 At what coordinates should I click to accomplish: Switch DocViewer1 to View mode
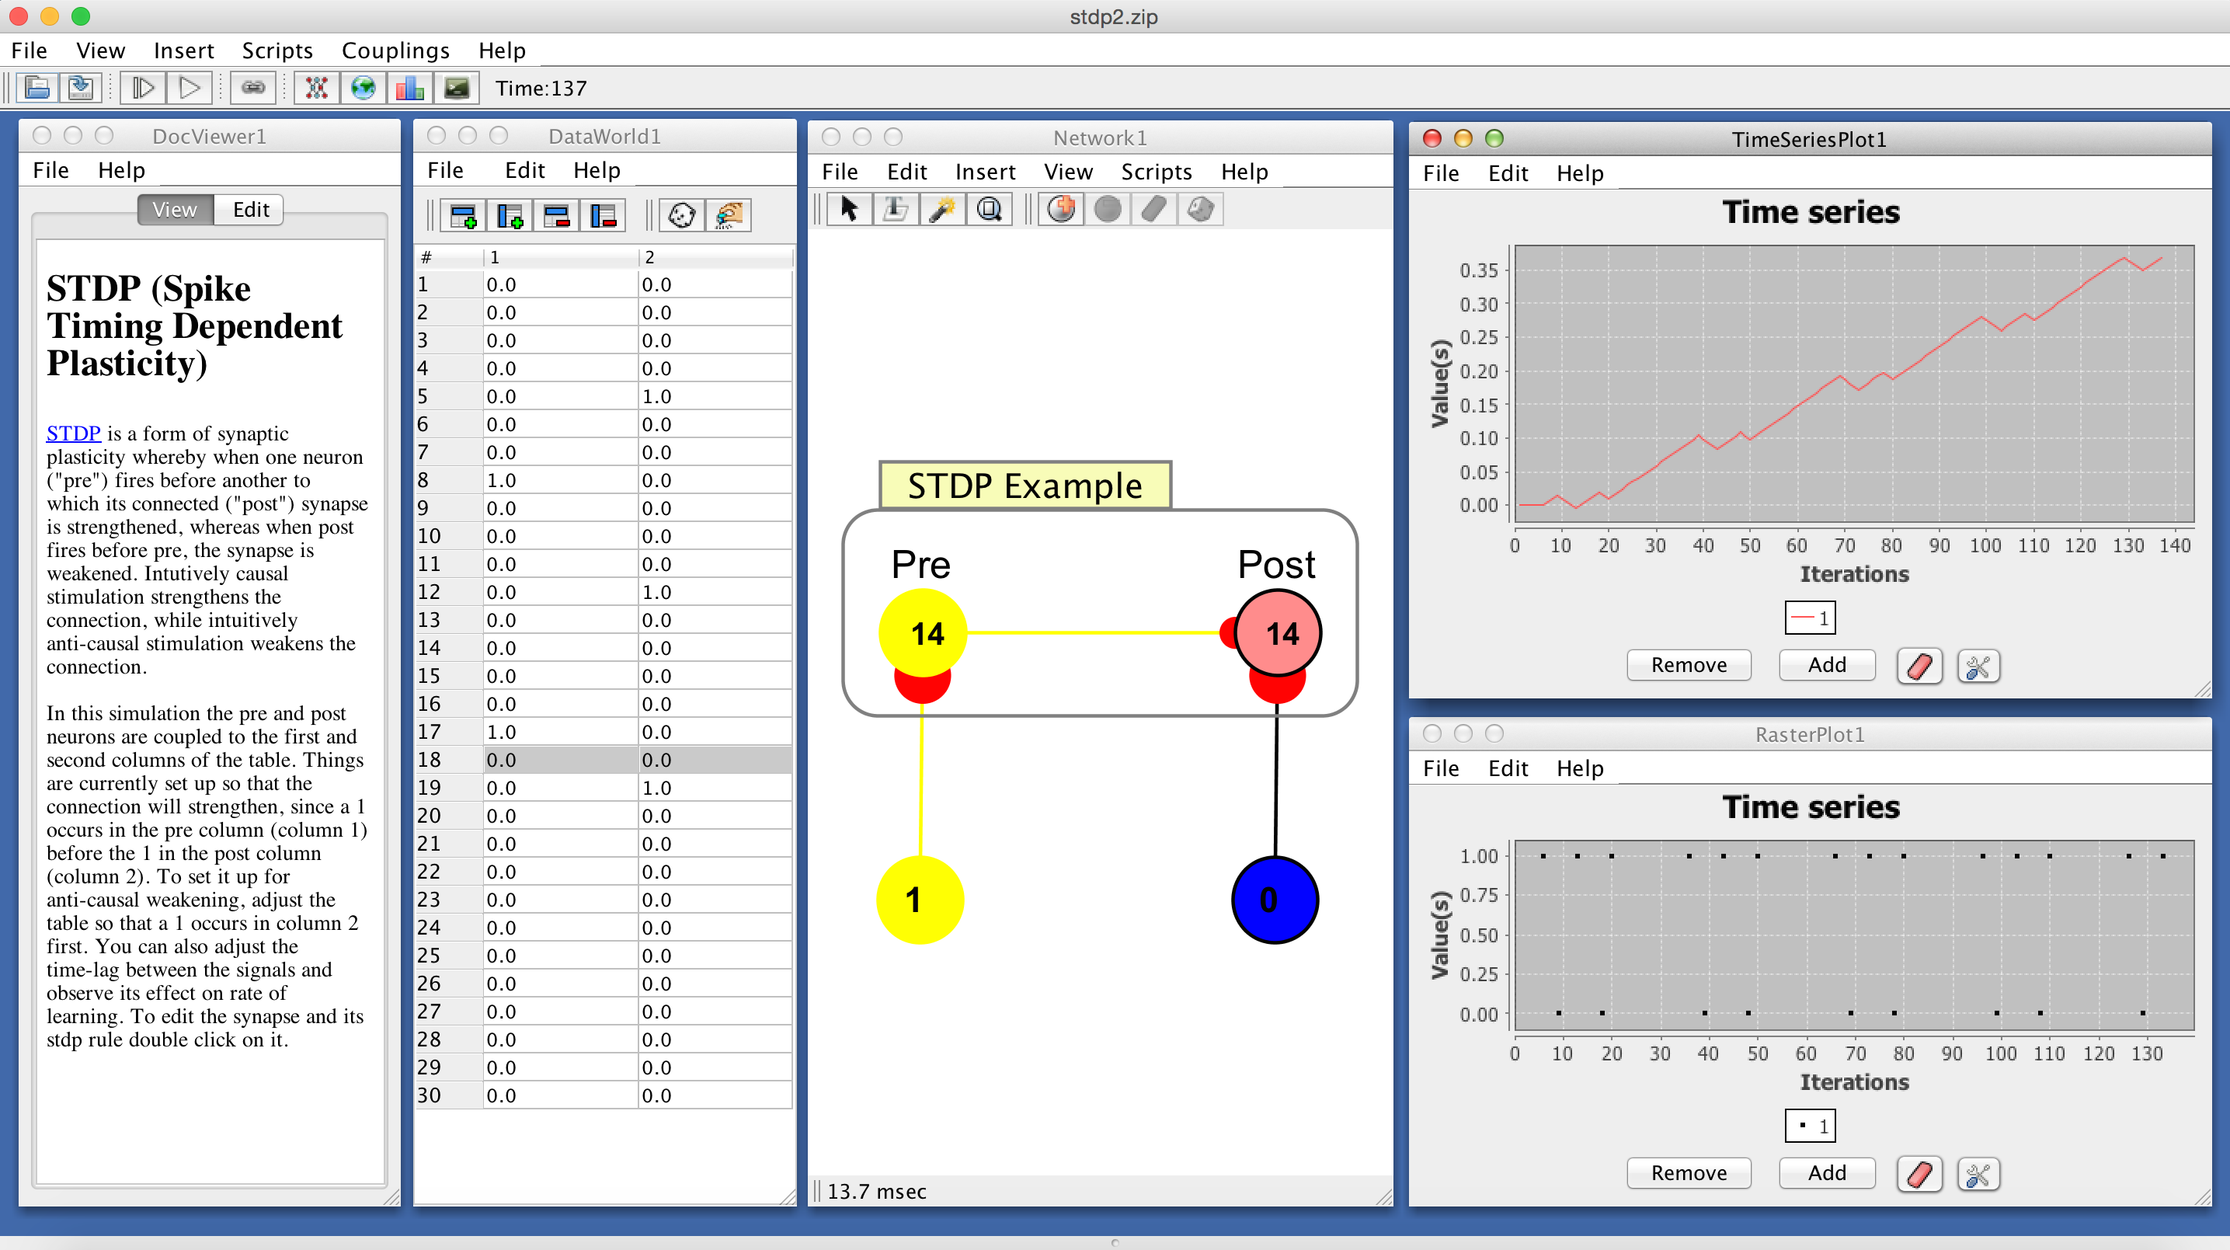(175, 210)
